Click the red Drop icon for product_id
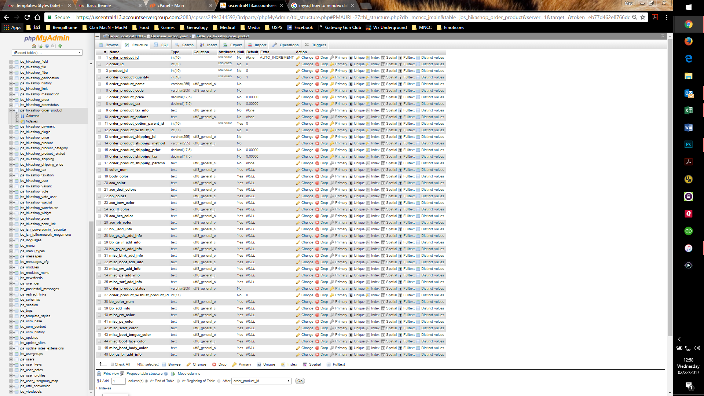This screenshot has width=704, height=396. [x=317, y=71]
